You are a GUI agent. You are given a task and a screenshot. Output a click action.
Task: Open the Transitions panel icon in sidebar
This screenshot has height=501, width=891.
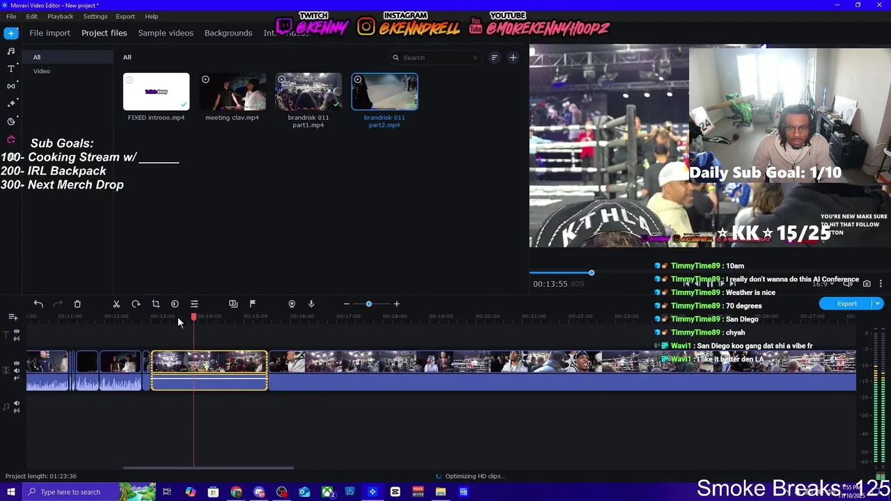11,86
